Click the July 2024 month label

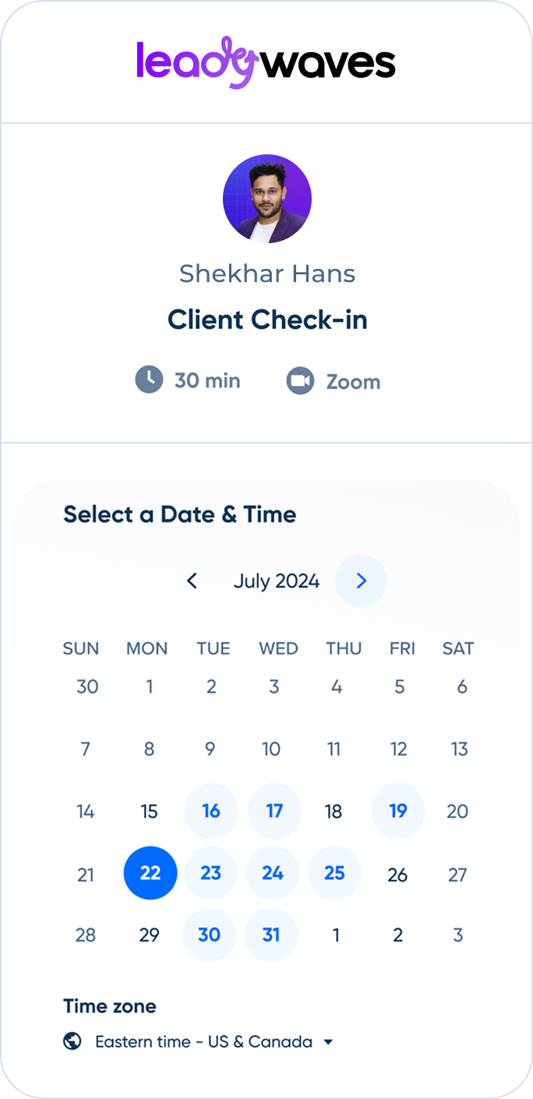277,581
